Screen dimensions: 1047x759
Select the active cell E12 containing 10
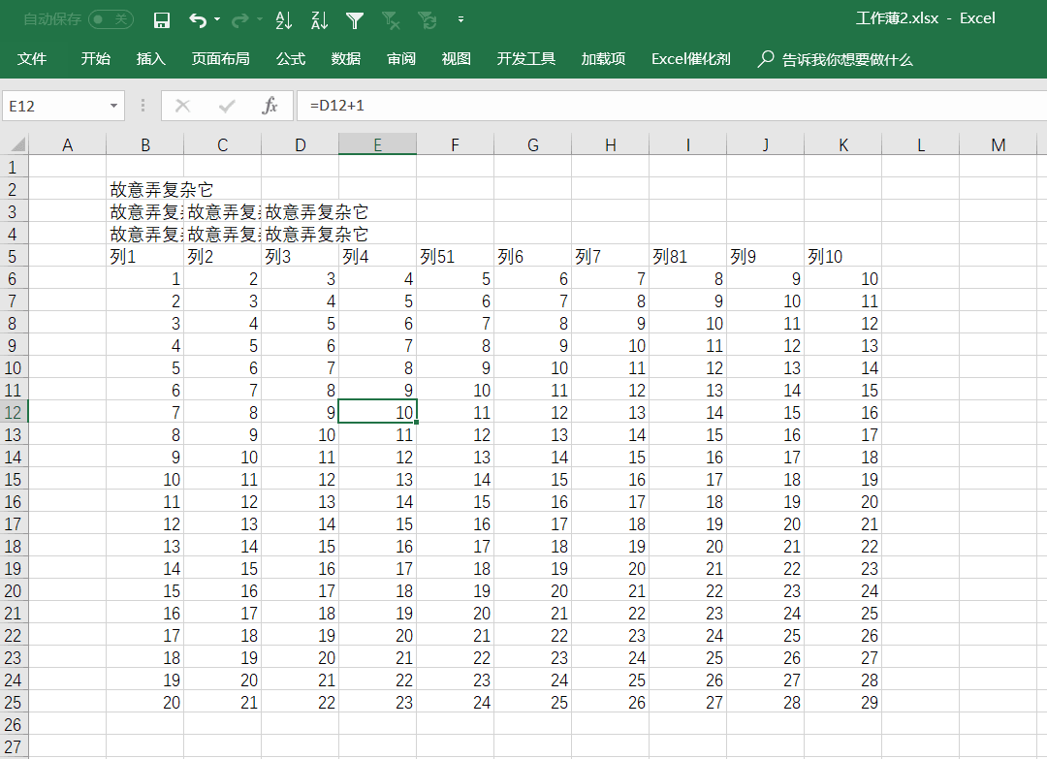[x=378, y=412]
